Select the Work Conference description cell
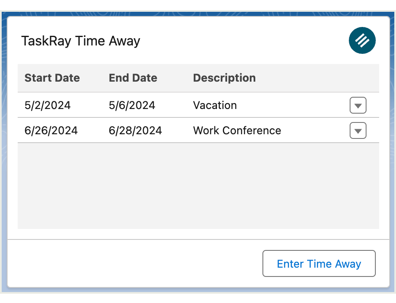This screenshot has height=303, width=396. [237, 130]
